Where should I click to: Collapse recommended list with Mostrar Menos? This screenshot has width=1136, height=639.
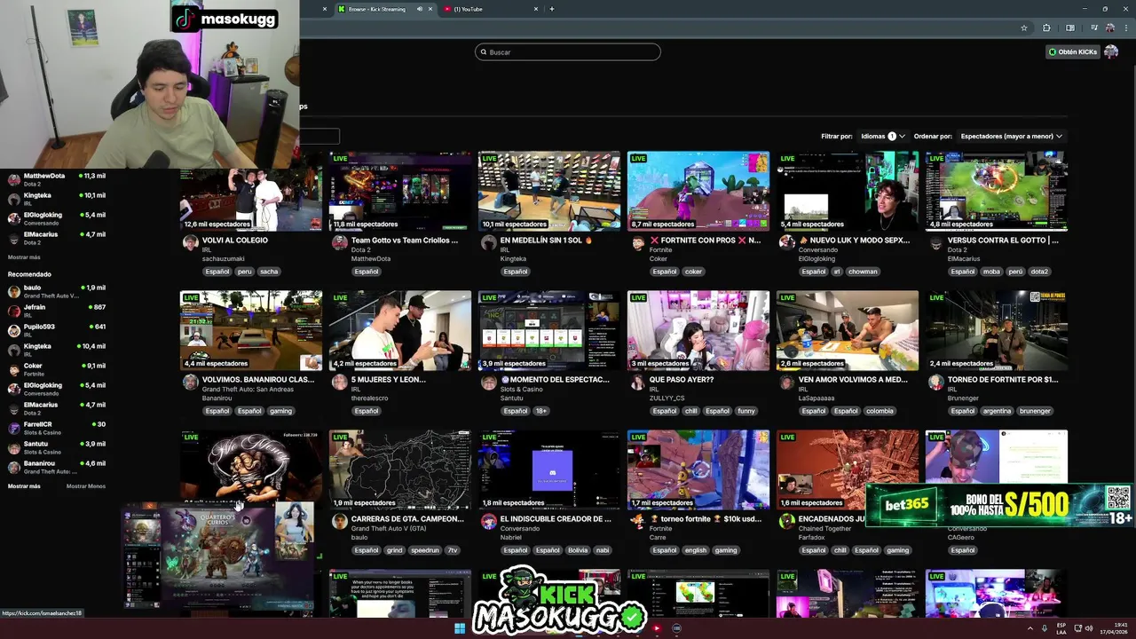pyautogui.click(x=85, y=486)
